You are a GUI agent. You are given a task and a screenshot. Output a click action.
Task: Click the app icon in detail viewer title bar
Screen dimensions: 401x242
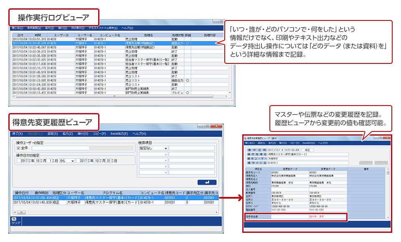point(246,137)
